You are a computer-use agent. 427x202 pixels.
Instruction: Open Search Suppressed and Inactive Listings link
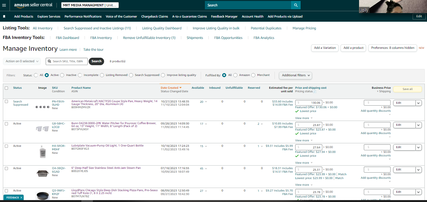point(97,28)
